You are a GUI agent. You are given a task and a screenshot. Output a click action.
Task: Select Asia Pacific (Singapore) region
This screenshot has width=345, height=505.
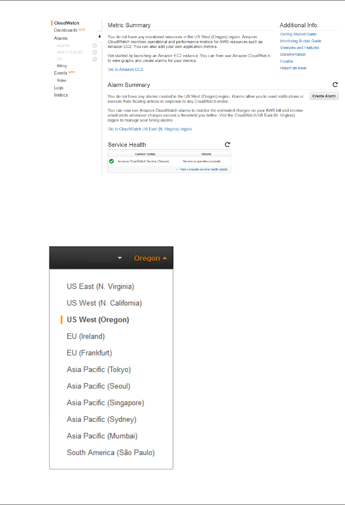[x=105, y=403]
